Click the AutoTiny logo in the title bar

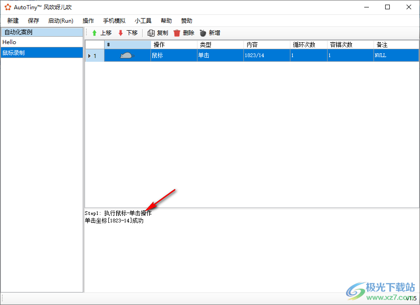(8, 6)
